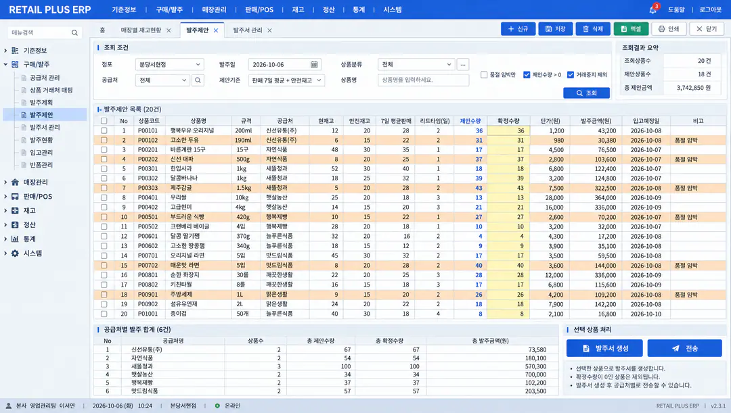This screenshot has height=413, width=731.
Task: Collapse the 구매/발주 tree node arrow
Action: click(5, 64)
